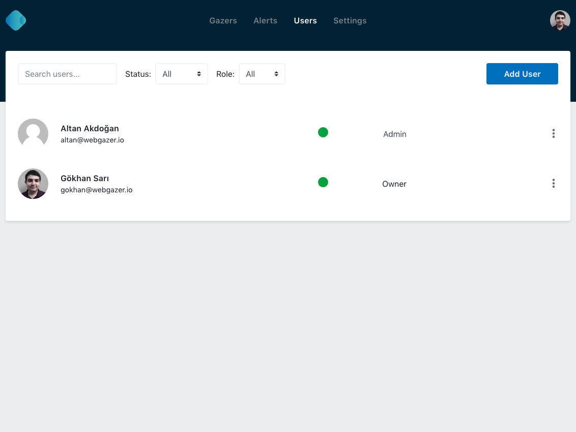Viewport: 576px width, 432px height.
Task: Click the name Altan Akdoğan
Action: click(x=90, y=128)
